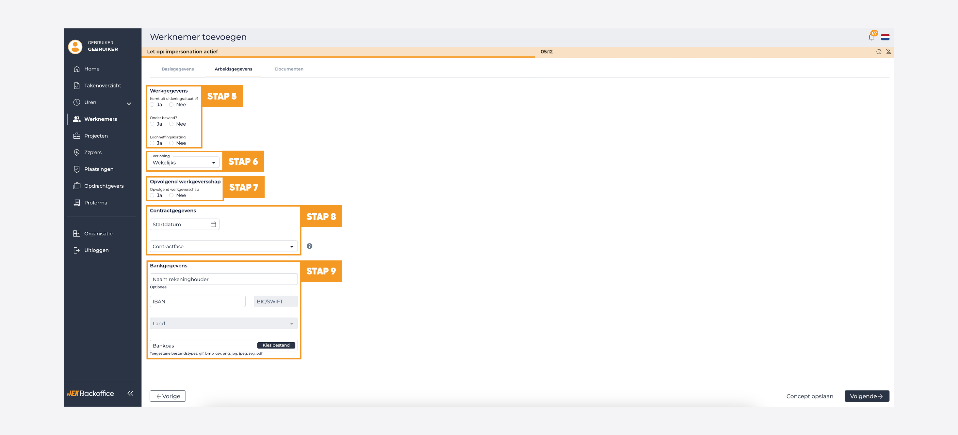Click the JEX Backoffice logo
958x435 pixels.
point(90,393)
